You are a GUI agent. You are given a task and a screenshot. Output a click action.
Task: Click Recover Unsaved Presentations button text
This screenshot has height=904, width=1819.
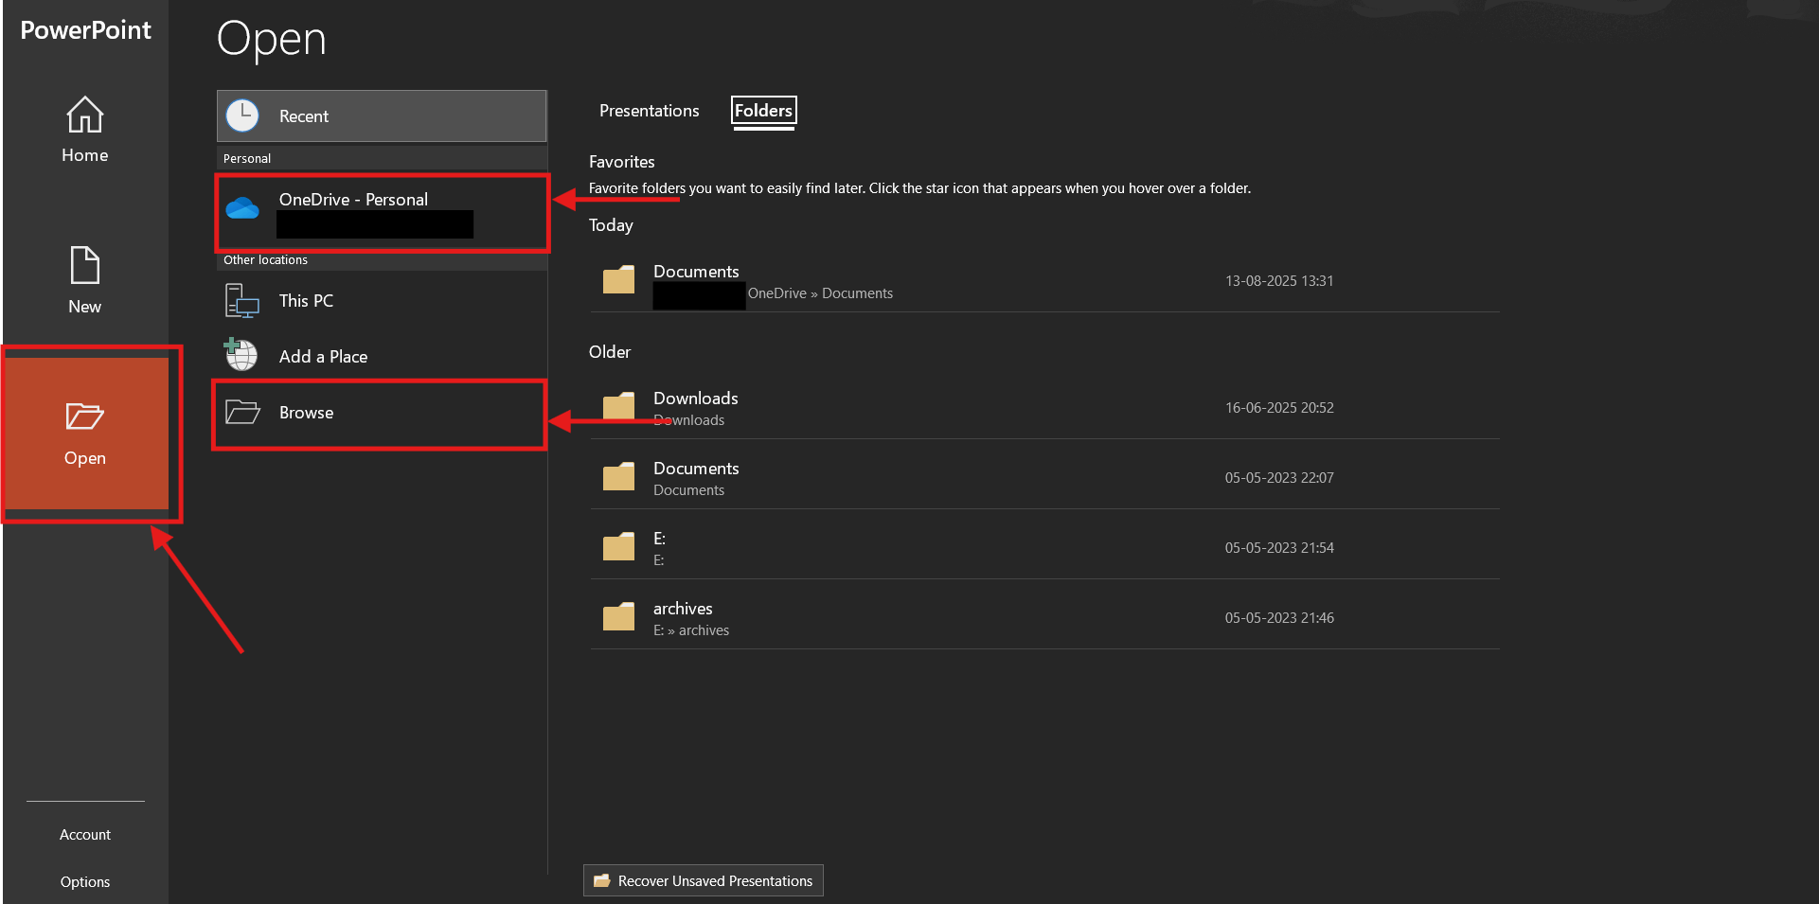[x=715, y=881]
